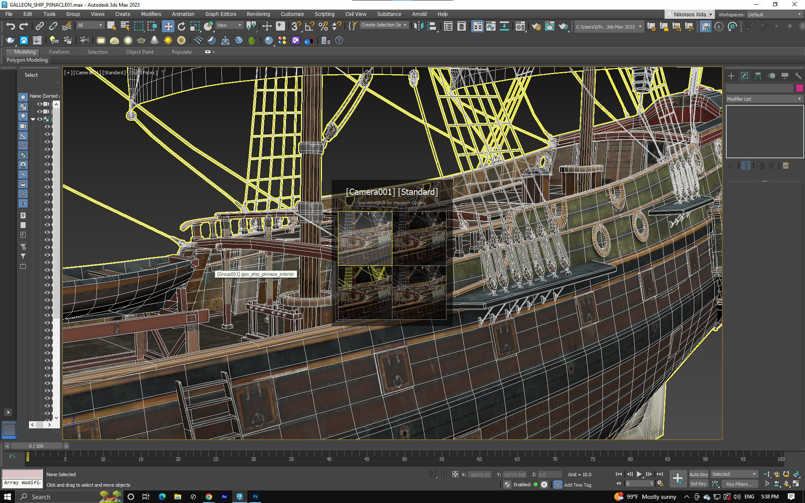Click the Key Filters button
Screen dimensions: 805x503
(x=739, y=484)
